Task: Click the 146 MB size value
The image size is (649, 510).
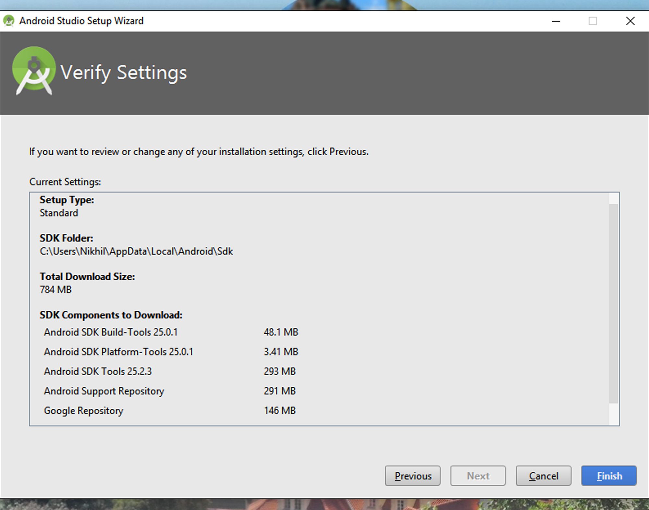Action: tap(280, 411)
